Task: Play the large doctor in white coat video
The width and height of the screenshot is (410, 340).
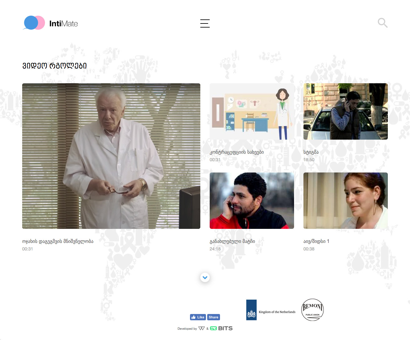Action: pyautogui.click(x=111, y=156)
